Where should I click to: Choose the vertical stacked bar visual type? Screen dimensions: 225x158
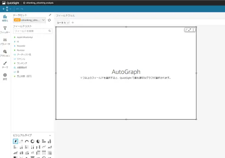click(21, 147)
